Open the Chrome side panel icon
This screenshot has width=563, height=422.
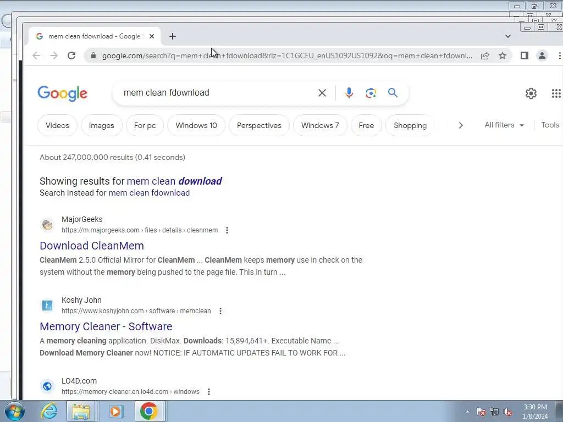click(524, 55)
